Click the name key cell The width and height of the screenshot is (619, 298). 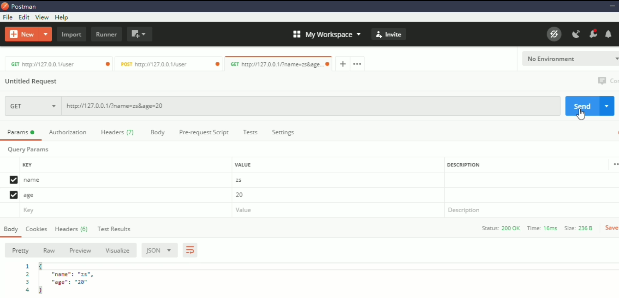(x=126, y=180)
